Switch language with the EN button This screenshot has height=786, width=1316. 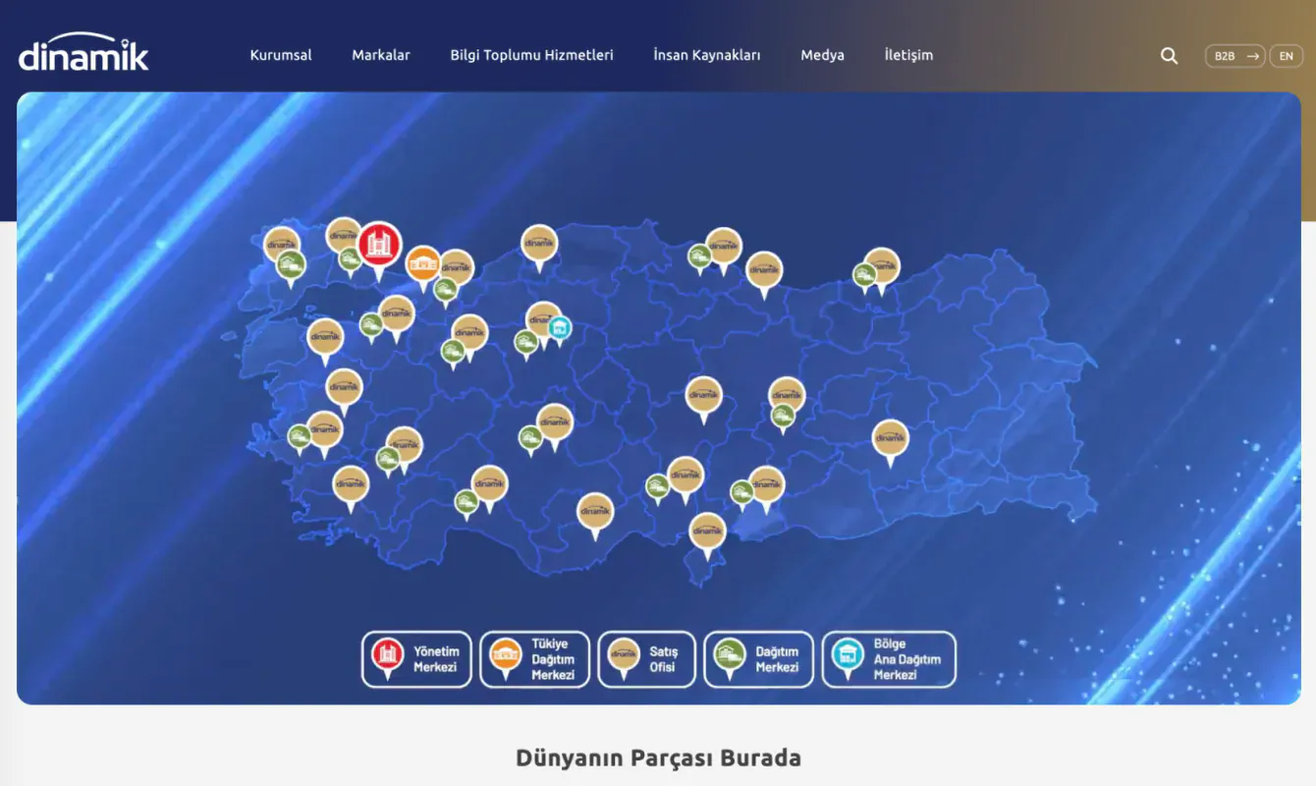point(1287,56)
